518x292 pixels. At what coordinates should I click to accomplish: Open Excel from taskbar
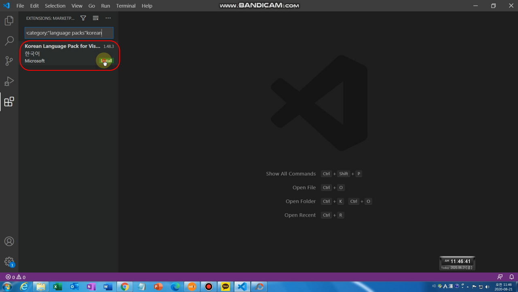pos(57,287)
